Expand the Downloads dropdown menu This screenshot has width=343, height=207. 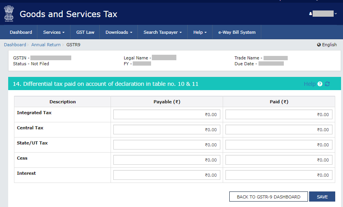(119, 32)
